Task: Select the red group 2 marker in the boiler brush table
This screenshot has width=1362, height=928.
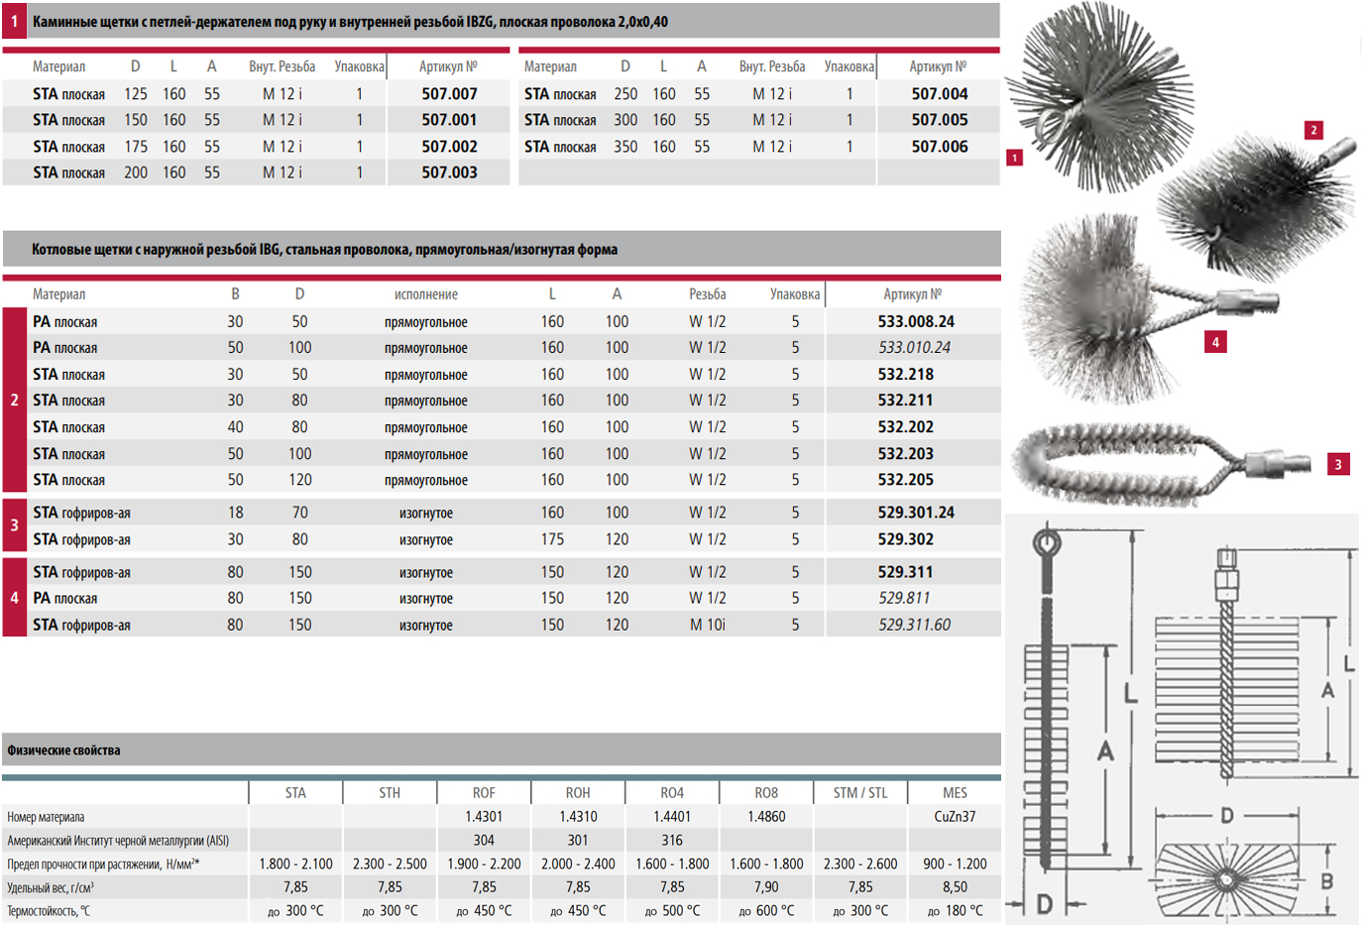Action: point(14,401)
